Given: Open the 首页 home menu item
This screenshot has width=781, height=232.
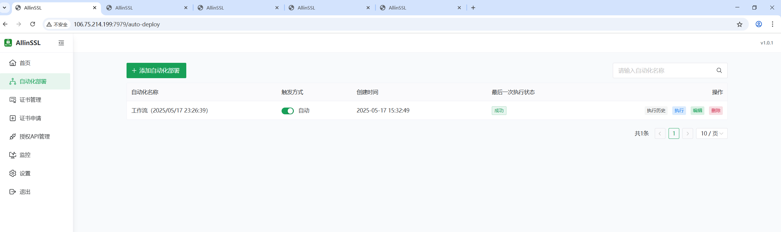Looking at the screenshot, I should (x=35, y=63).
